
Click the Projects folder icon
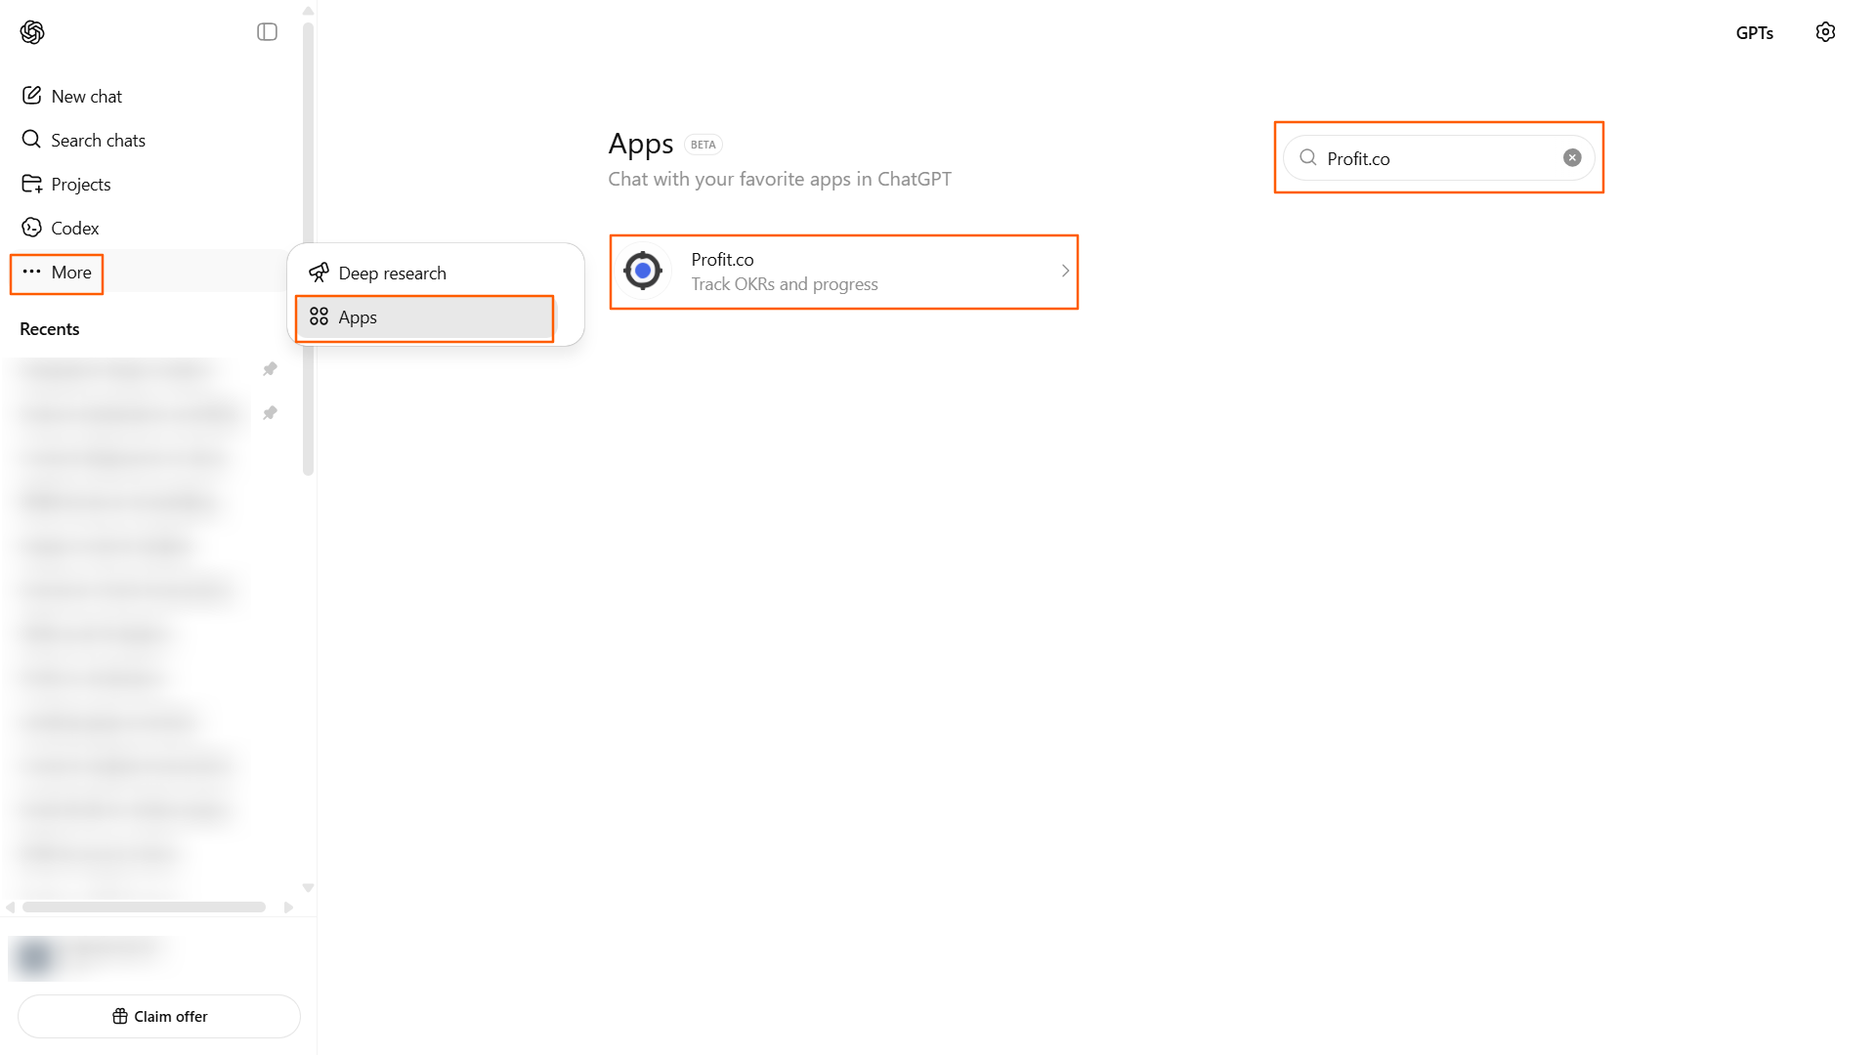pyautogui.click(x=31, y=183)
